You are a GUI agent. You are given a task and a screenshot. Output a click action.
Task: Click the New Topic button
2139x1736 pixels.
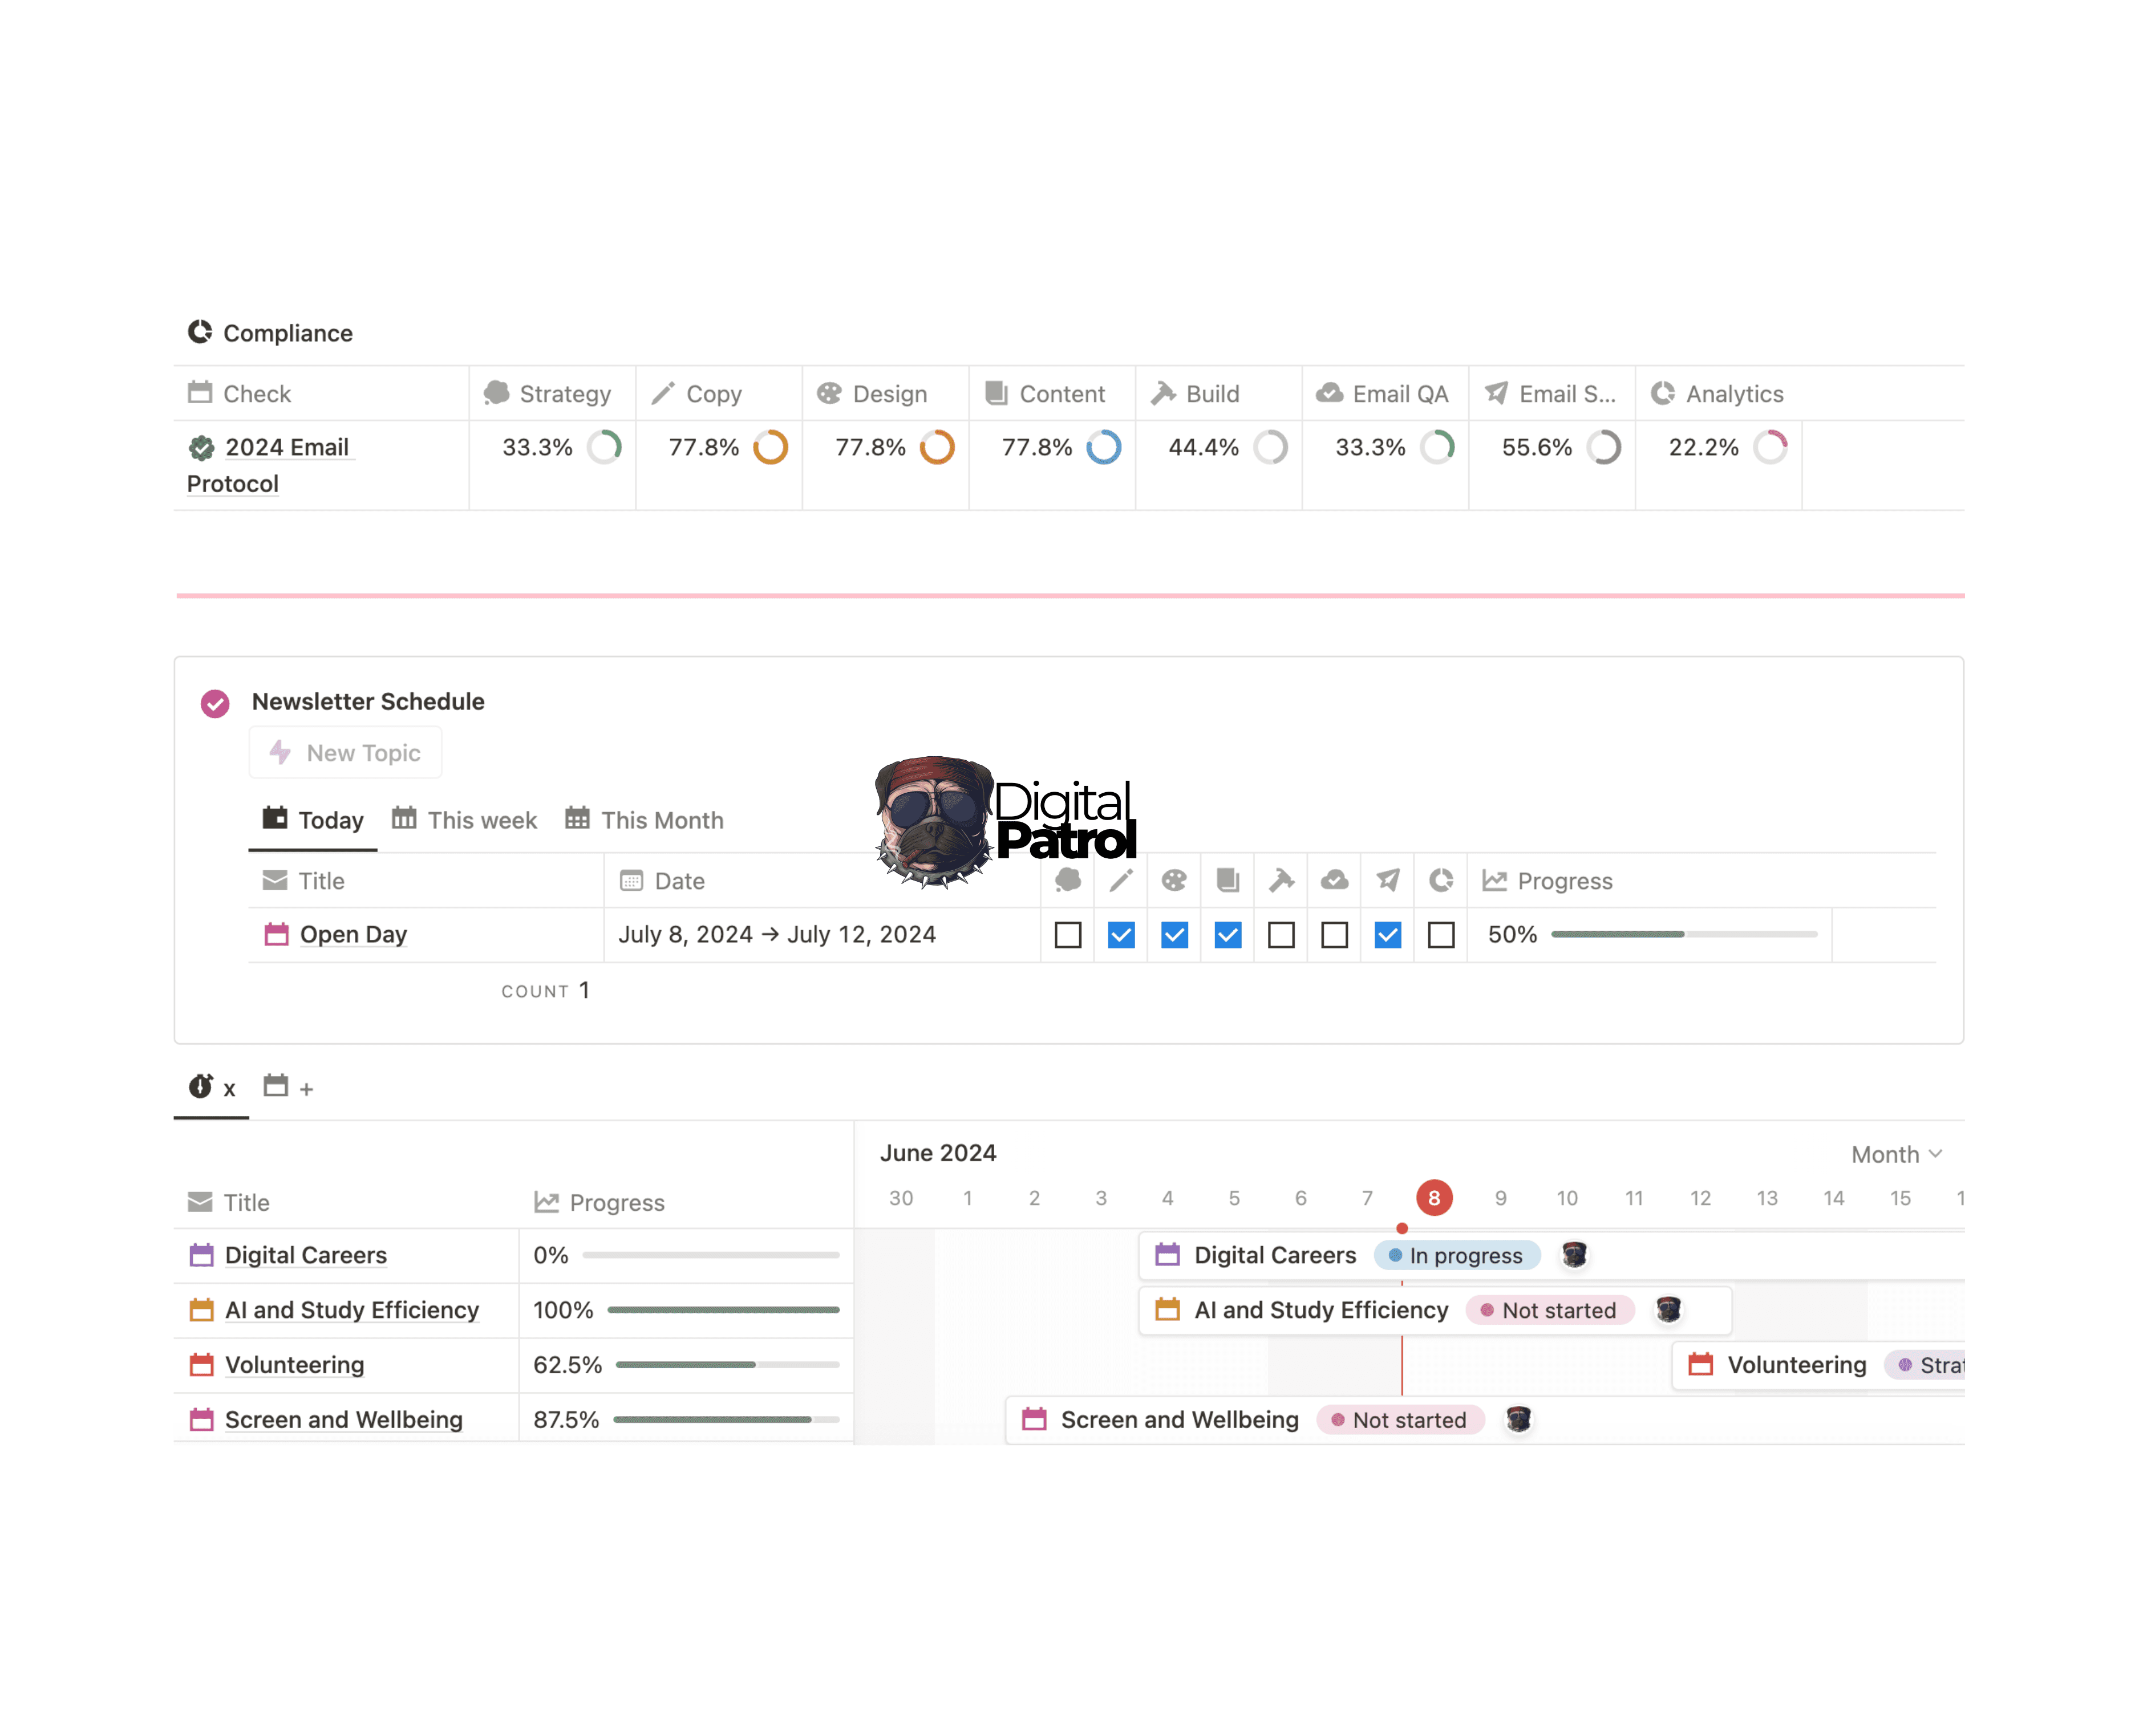(345, 753)
